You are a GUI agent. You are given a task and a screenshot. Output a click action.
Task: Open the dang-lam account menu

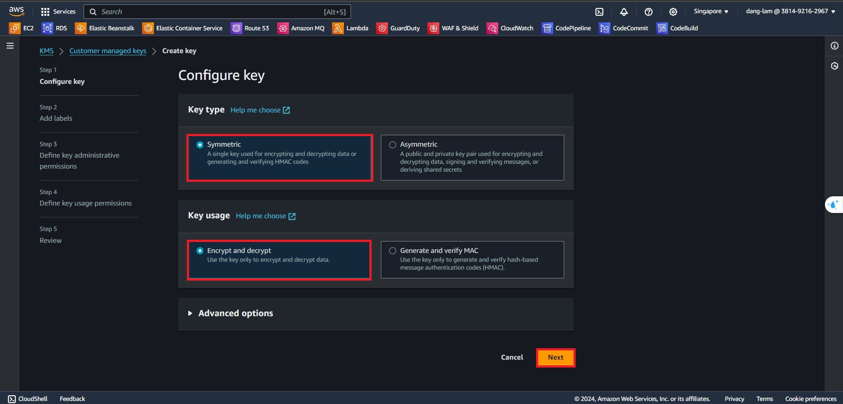tap(790, 11)
